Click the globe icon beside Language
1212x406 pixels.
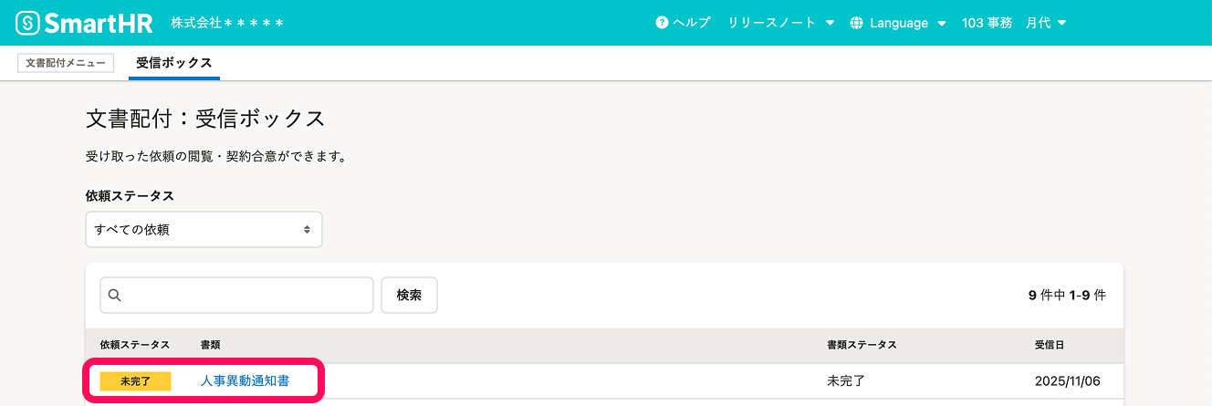coord(856,23)
